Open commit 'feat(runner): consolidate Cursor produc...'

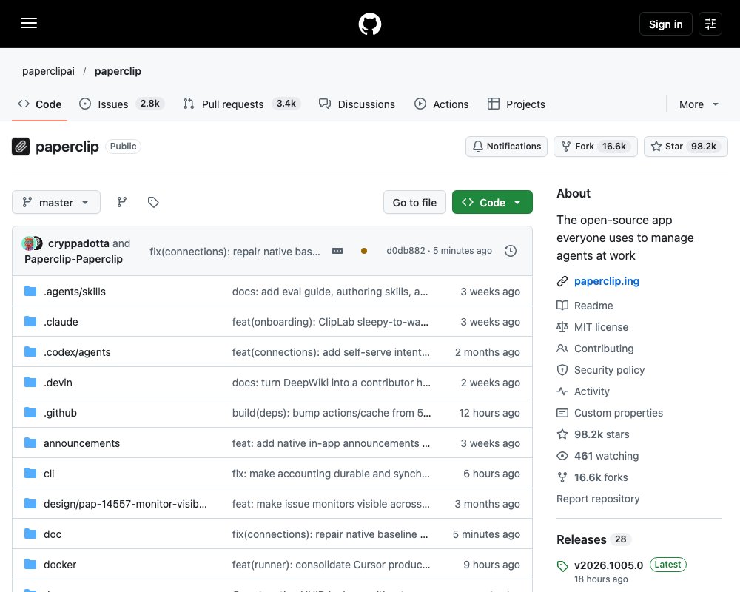[x=332, y=565]
